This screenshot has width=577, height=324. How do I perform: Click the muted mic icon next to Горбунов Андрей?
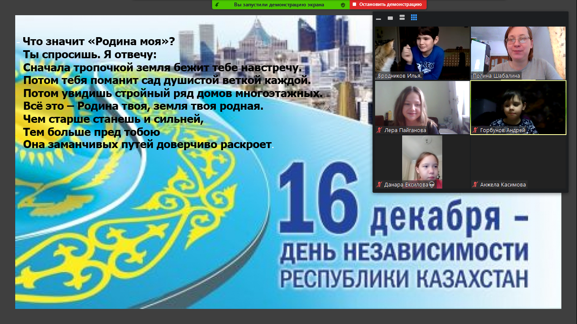pyautogui.click(x=476, y=130)
